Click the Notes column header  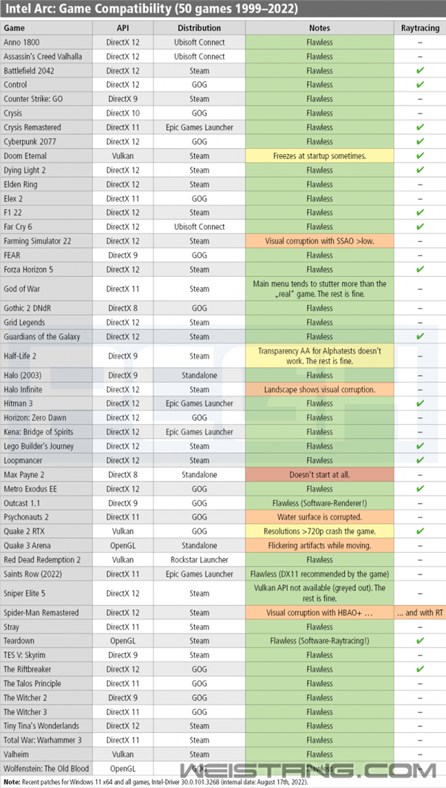[320, 28]
